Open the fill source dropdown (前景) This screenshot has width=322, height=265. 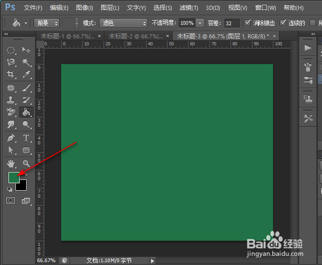47,23
